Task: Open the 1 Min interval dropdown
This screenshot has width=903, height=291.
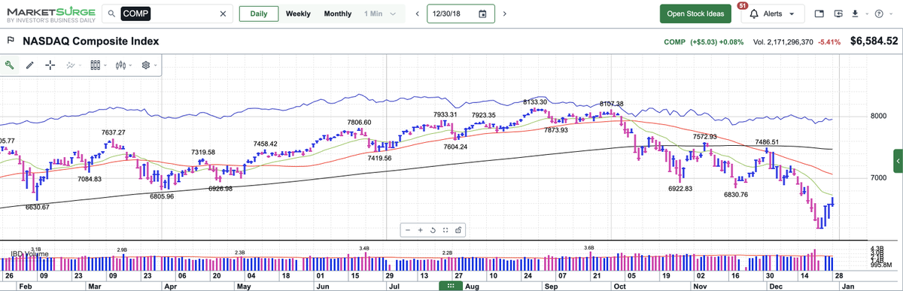Action: pyautogui.click(x=380, y=14)
